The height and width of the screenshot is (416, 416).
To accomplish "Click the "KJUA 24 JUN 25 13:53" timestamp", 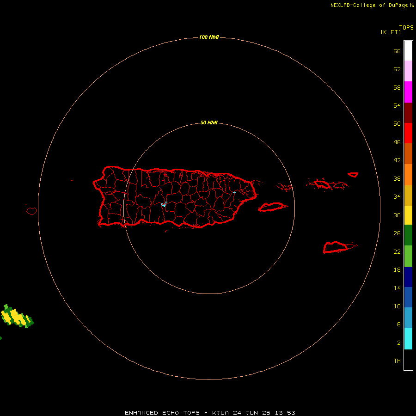I will [254, 413].
